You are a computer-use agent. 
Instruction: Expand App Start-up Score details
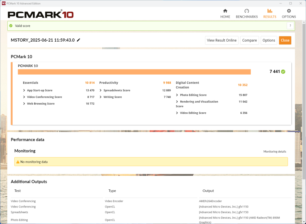(24, 90)
